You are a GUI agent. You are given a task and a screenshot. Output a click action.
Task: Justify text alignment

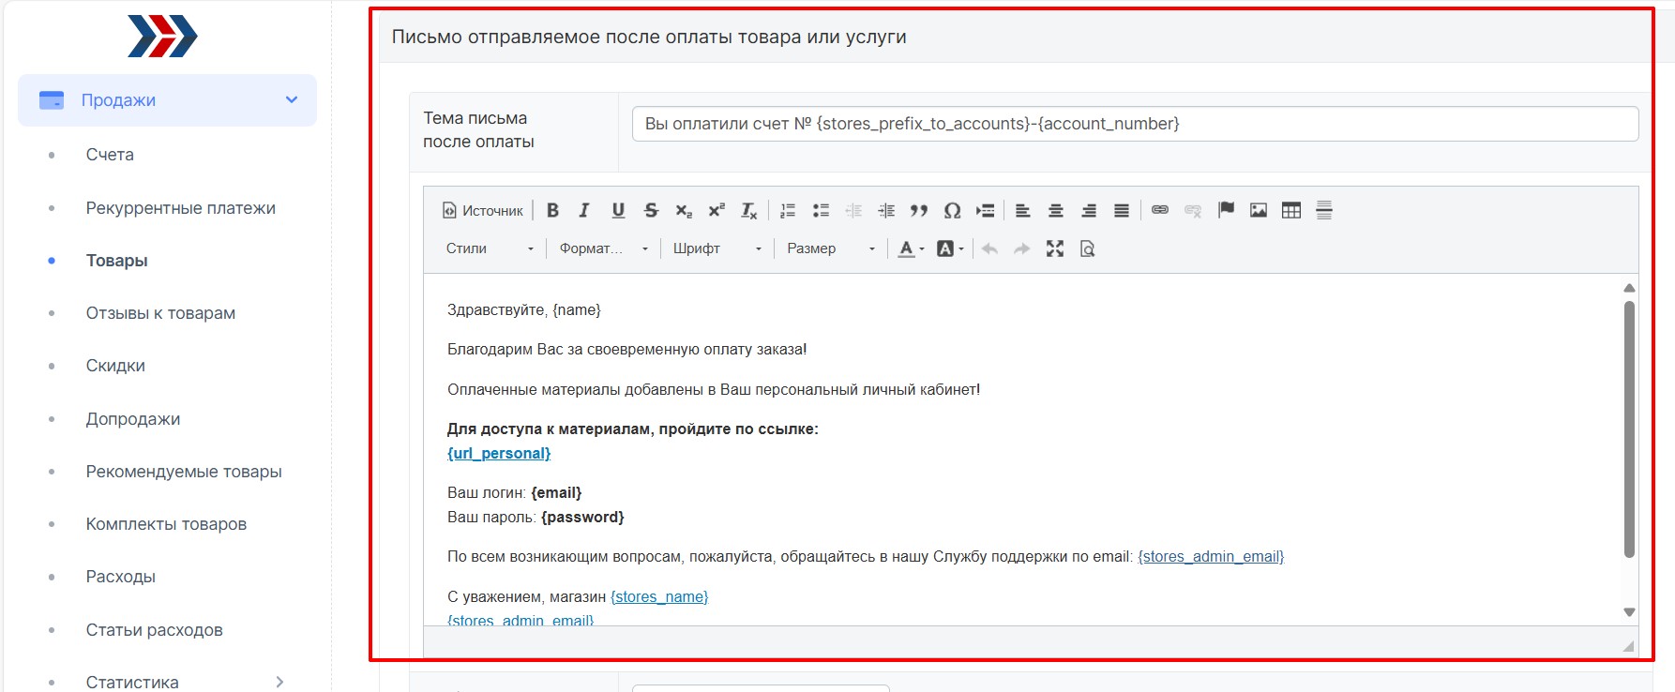click(x=1122, y=210)
